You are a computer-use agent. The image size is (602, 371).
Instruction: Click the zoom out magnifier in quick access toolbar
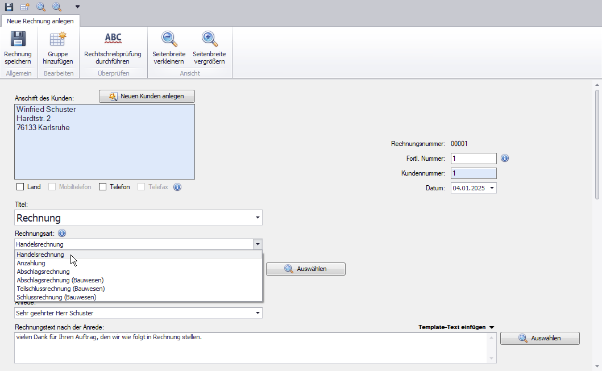41,6
